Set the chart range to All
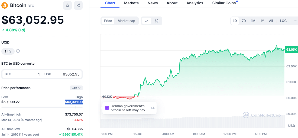The width and height of the screenshot is (298, 138). pyautogui.click(x=271, y=21)
